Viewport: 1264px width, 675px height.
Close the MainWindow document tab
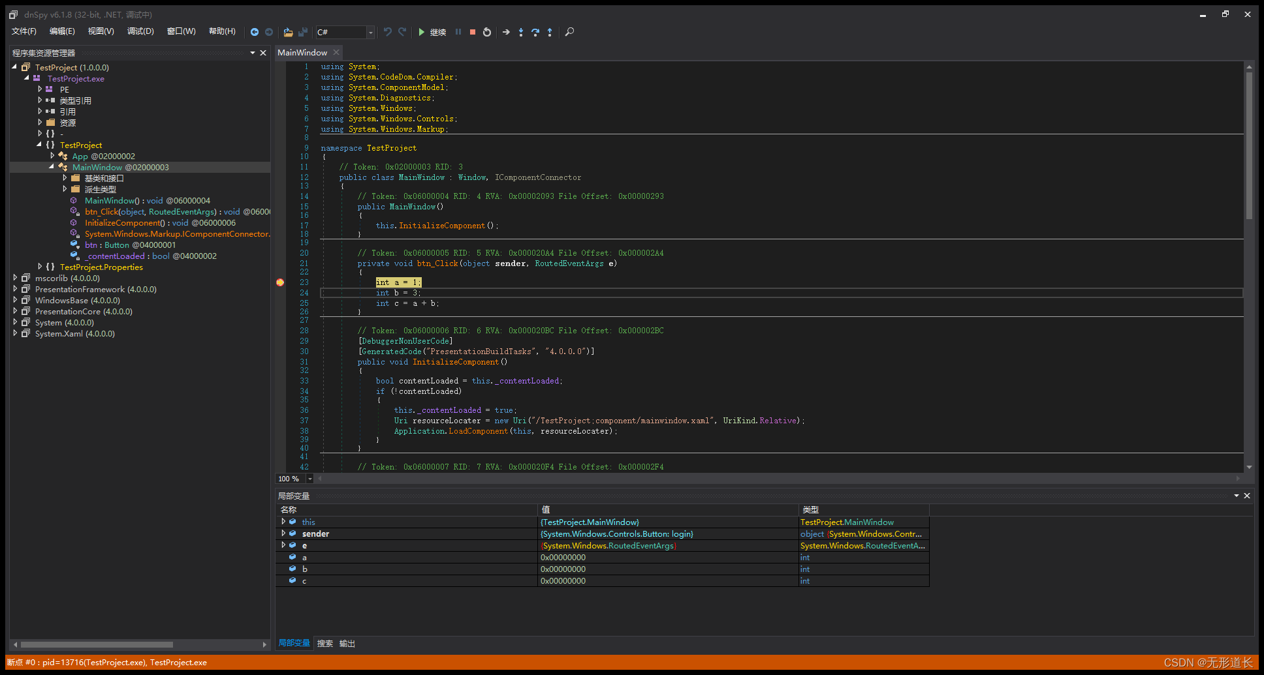click(336, 52)
